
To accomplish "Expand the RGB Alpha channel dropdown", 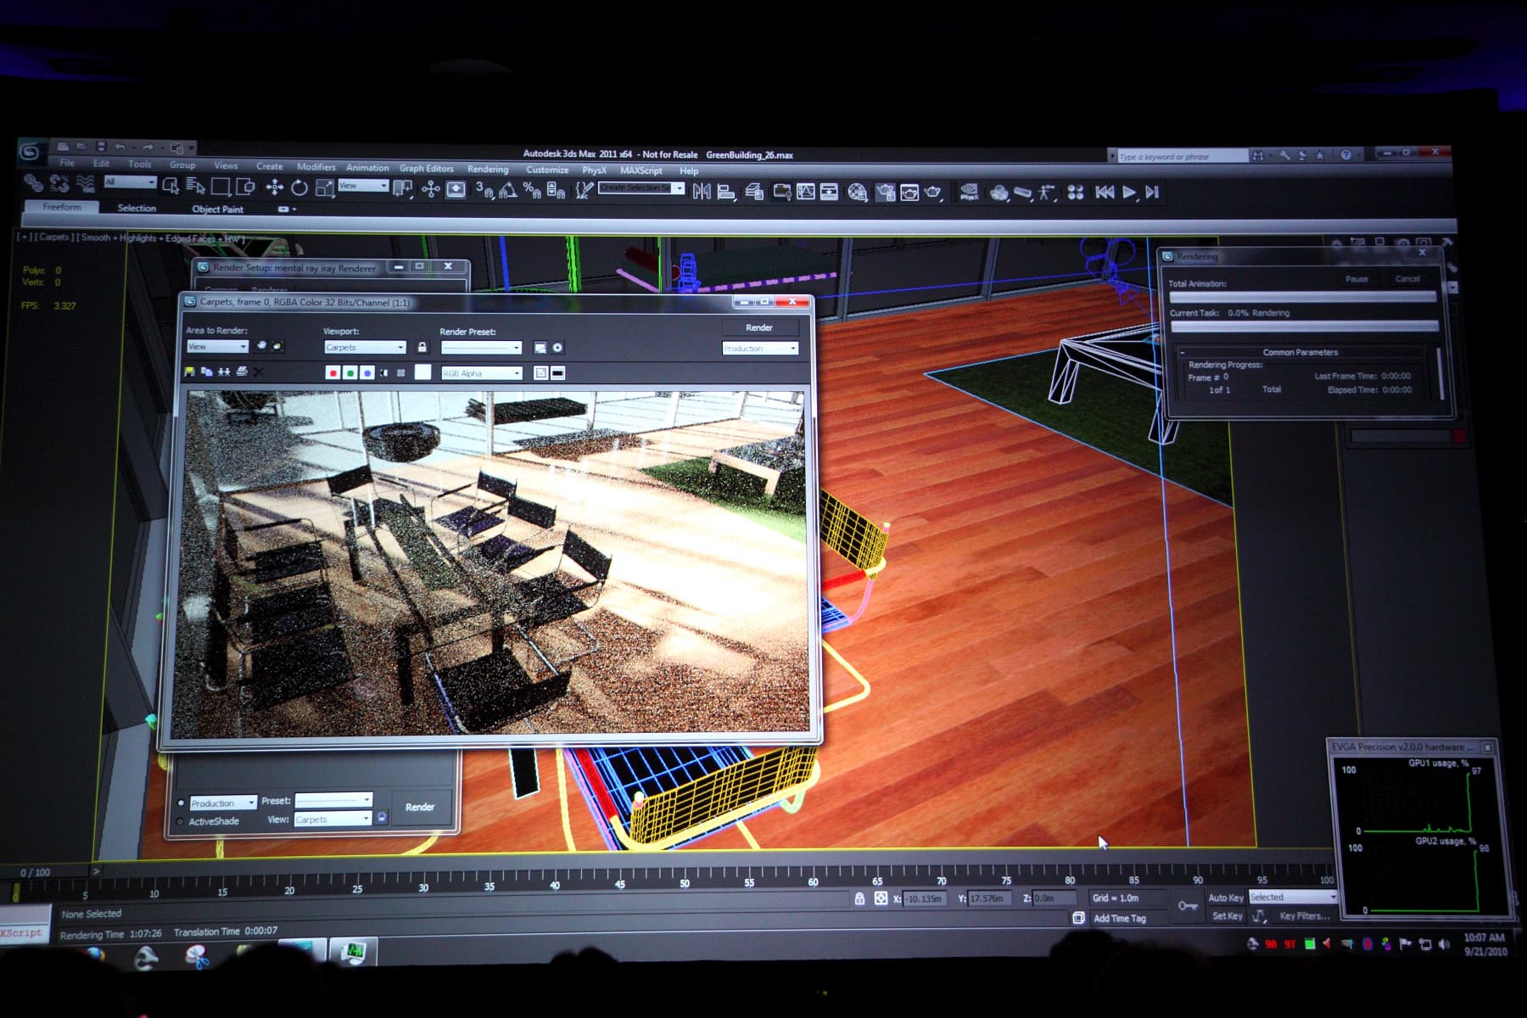I will point(481,373).
